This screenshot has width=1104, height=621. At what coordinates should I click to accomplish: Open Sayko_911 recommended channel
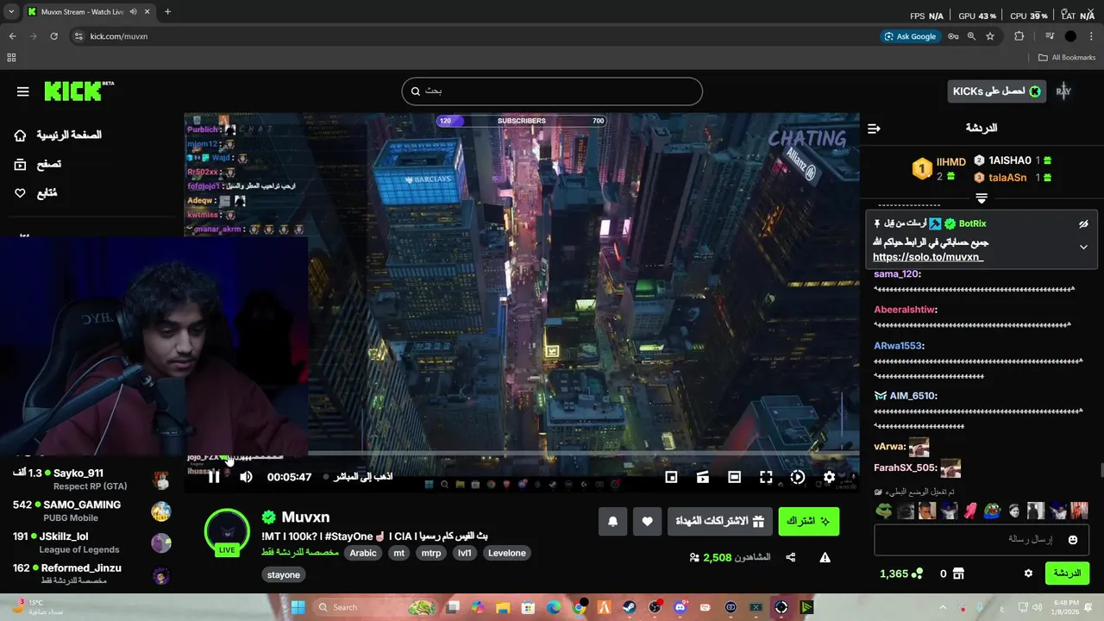coord(91,480)
